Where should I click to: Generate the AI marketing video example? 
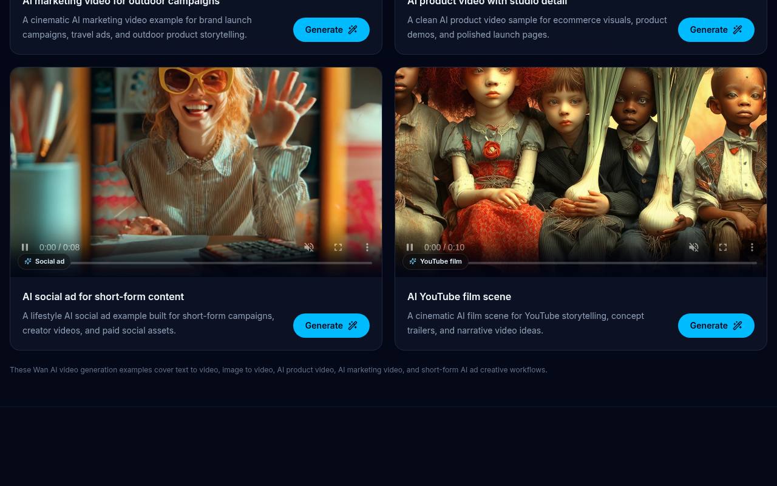pyautogui.click(x=331, y=30)
